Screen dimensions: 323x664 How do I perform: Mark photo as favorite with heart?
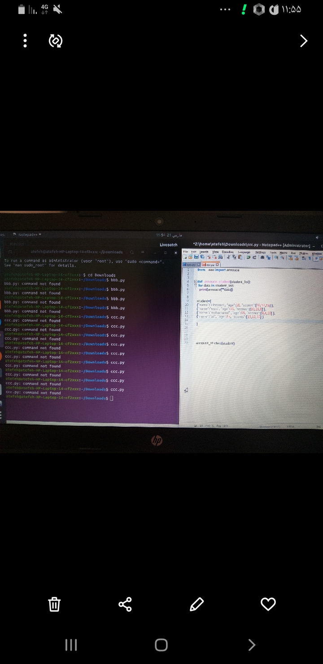[268, 604]
